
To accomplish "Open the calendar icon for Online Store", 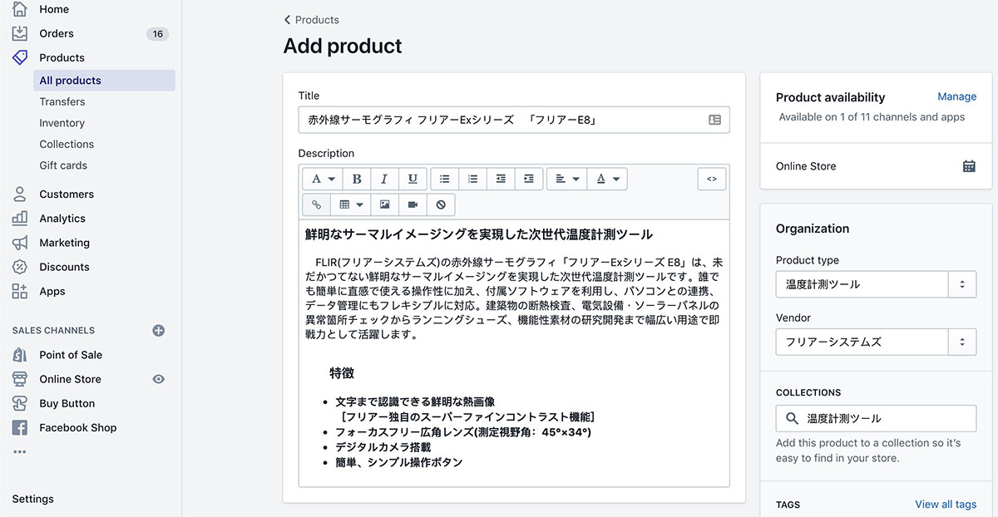I will pyautogui.click(x=969, y=166).
